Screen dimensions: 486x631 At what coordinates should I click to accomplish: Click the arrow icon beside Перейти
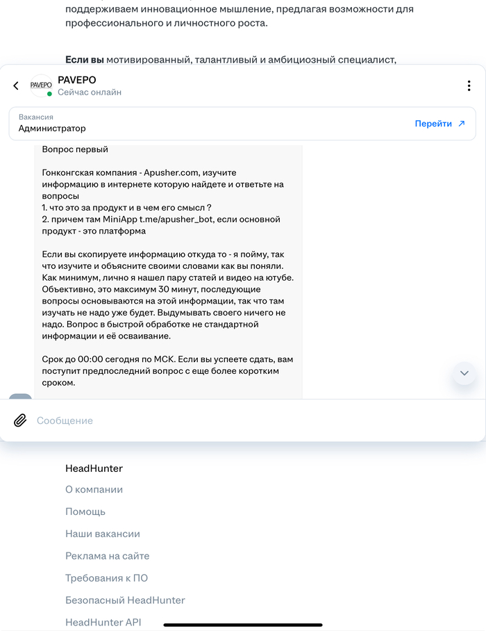[x=461, y=124]
